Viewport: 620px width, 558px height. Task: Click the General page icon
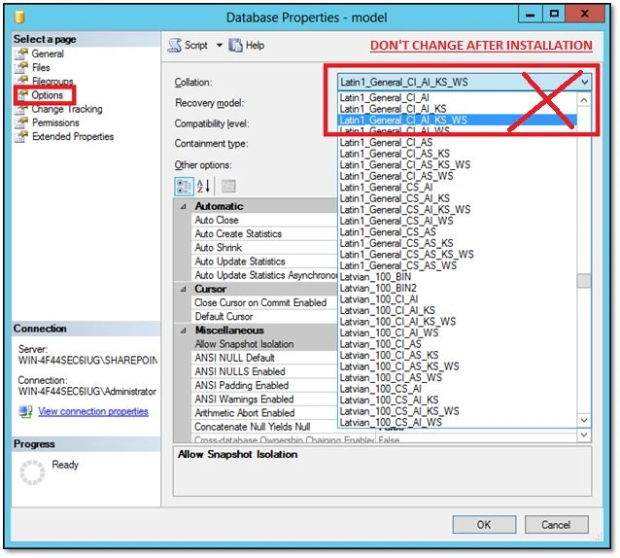(21, 53)
